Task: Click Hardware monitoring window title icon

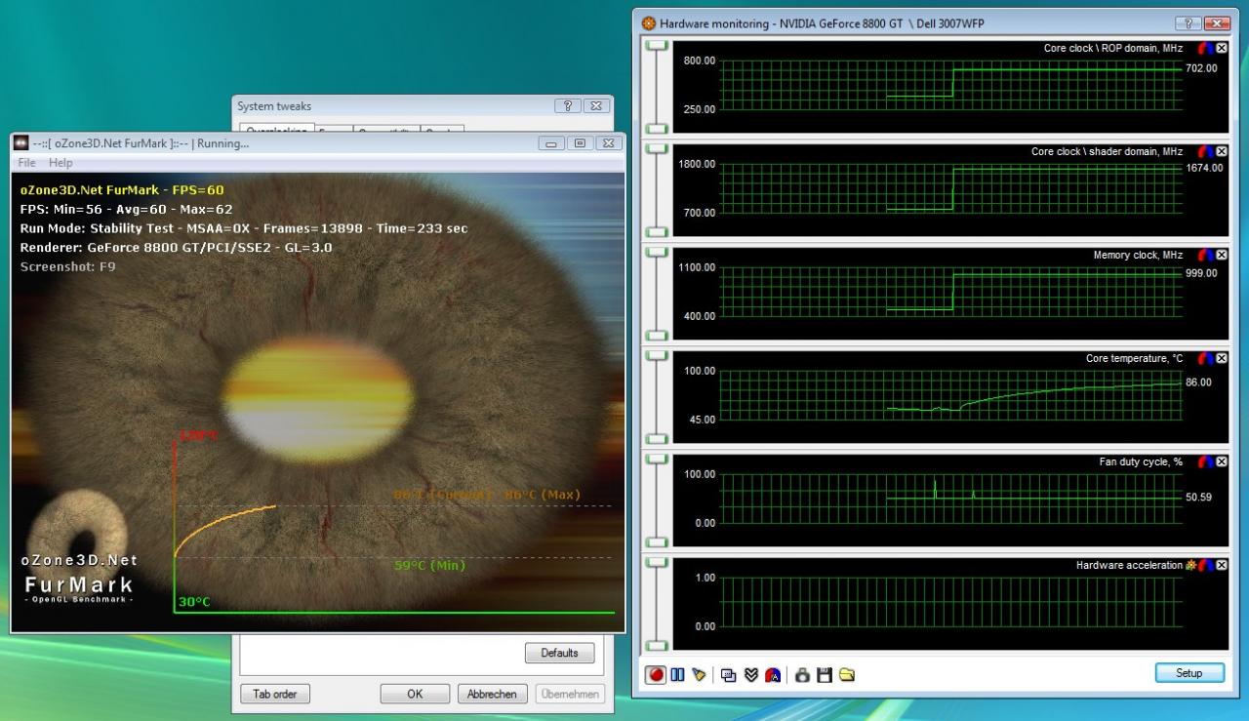Action: coord(649,22)
